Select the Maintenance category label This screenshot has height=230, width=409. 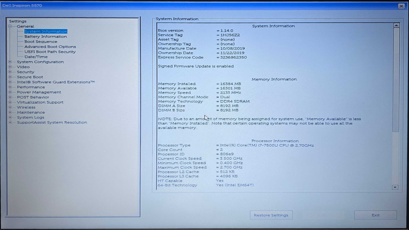coord(31,112)
